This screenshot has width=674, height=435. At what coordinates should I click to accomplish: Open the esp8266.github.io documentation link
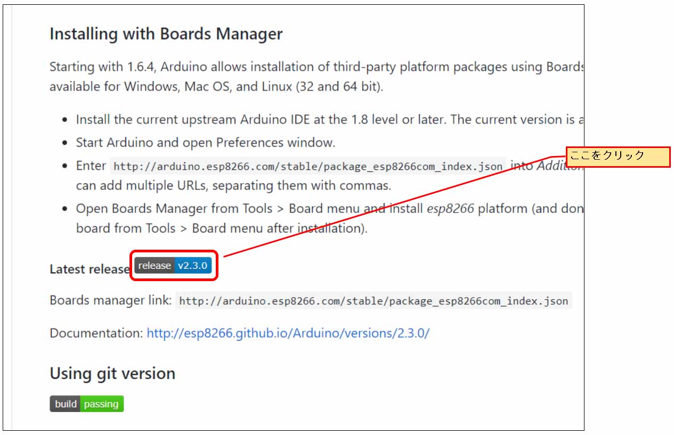pos(288,333)
